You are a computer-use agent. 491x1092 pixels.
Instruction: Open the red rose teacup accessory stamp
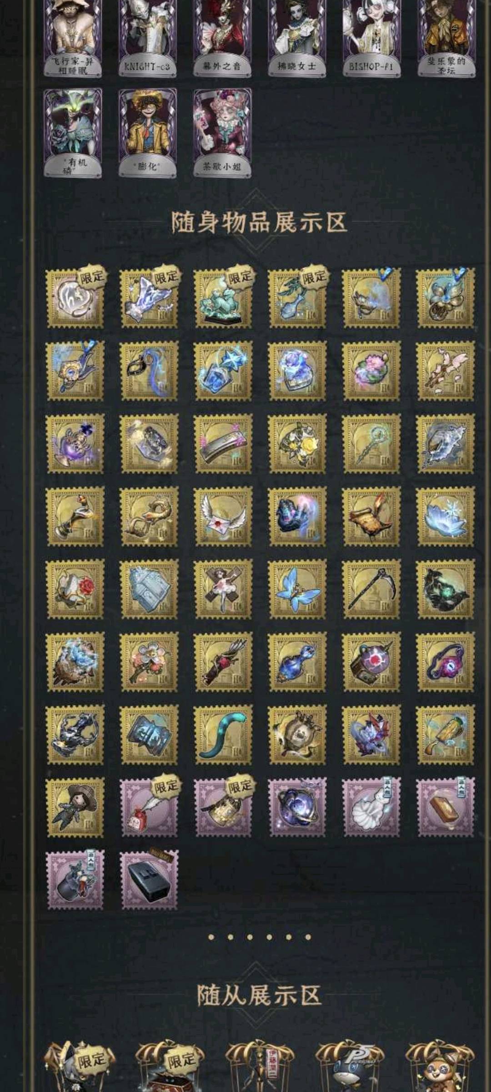click(x=75, y=589)
